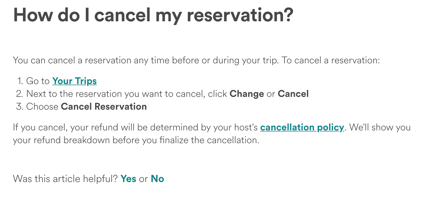Answer "No" to article helpful question
The height and width of the screenshot is (198, 425).
[157, 179]
